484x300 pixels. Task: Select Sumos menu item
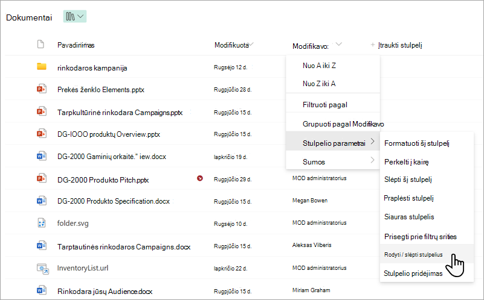click(x=333, y=161)
